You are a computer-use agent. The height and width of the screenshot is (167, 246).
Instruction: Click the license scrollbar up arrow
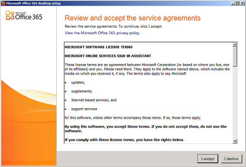click(x=235, y=45)
